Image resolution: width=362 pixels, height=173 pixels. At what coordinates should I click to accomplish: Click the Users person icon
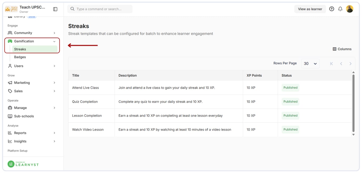(10, 66)
